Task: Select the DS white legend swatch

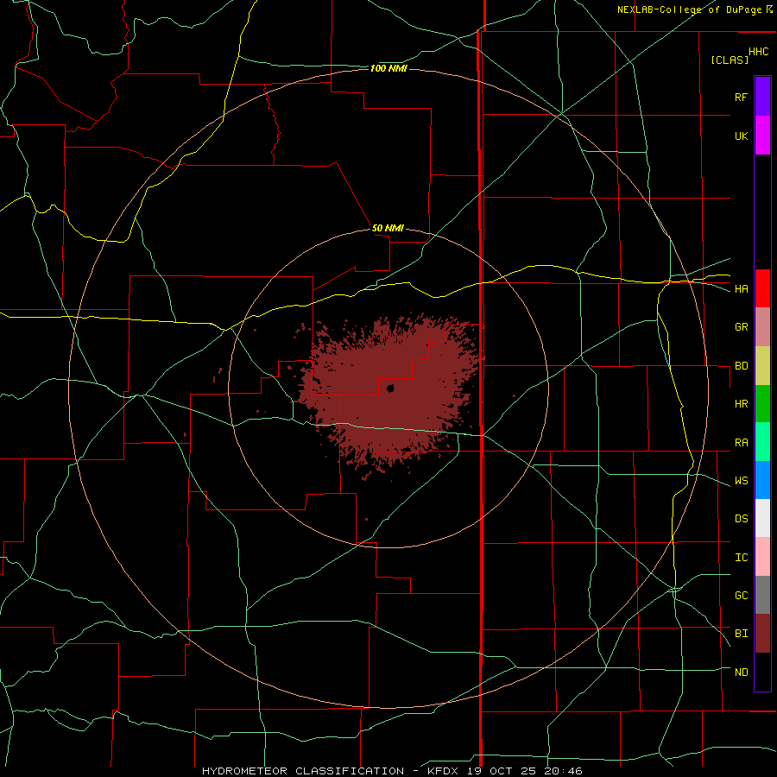Action: click(762, 518)
